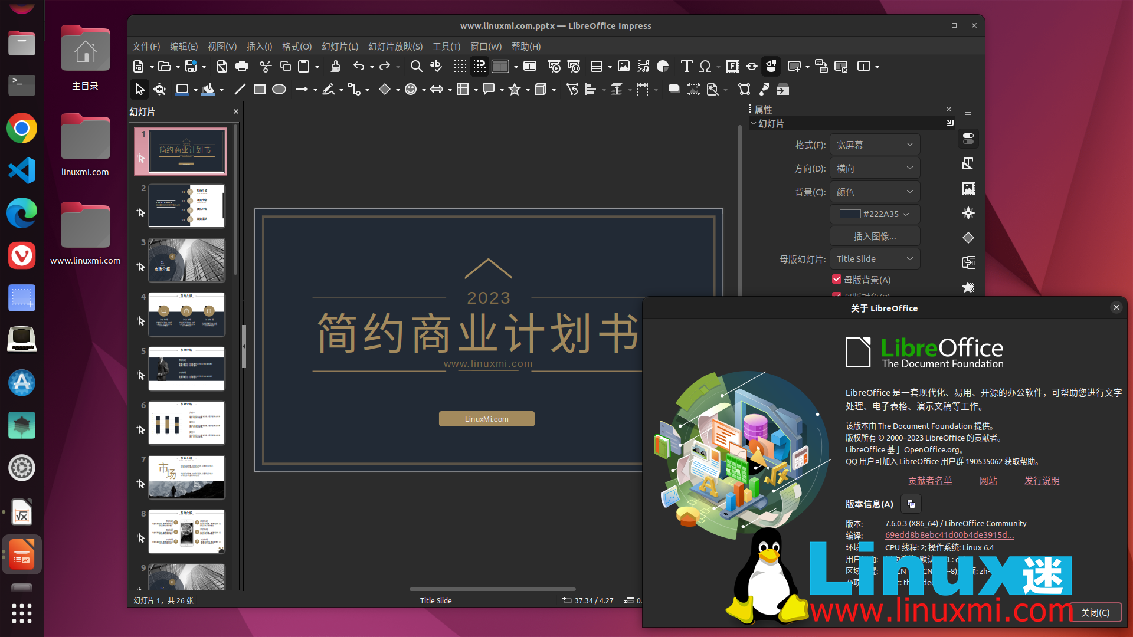This screenshot has width=1133, height=637.
Task: Click the Shadow toggle icon
Action: pos(674,89)
